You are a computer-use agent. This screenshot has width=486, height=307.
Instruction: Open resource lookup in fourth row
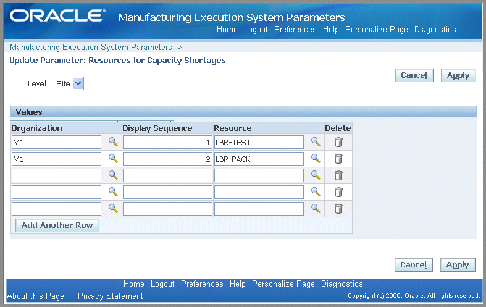tap(316, 192)
